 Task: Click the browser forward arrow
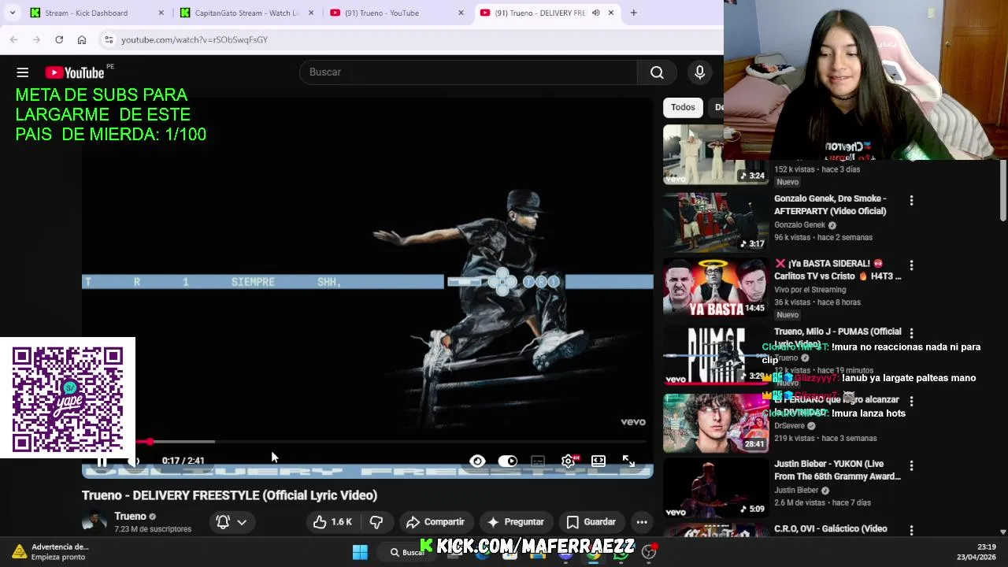pyautogui.click(x=36, y=39)
